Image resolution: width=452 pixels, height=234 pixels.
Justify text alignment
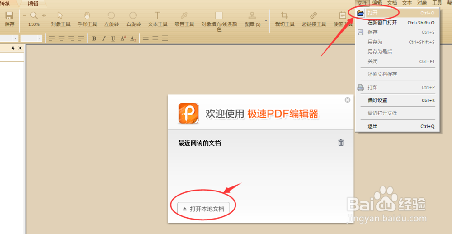tap(81, 38)
